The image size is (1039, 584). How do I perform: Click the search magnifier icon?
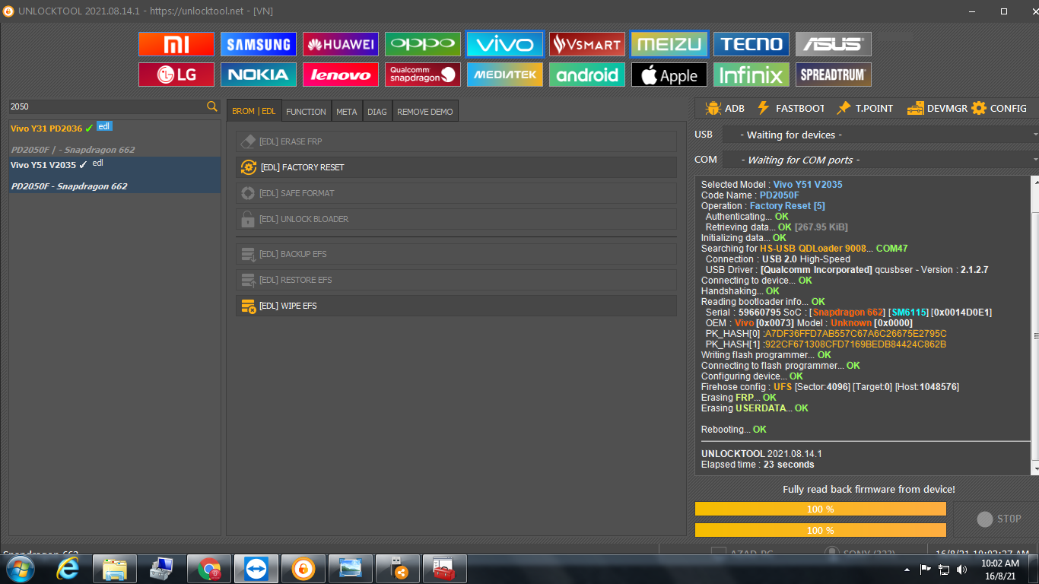click(x=212, y=106)
